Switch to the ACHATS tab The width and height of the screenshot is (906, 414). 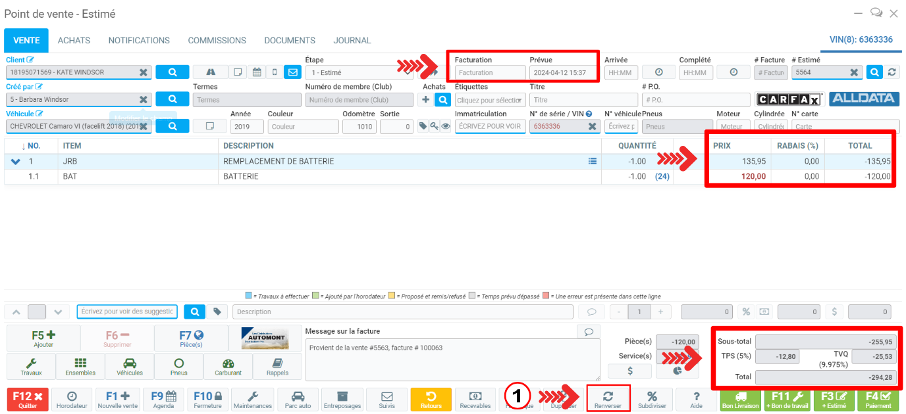[x=74, y=41]
